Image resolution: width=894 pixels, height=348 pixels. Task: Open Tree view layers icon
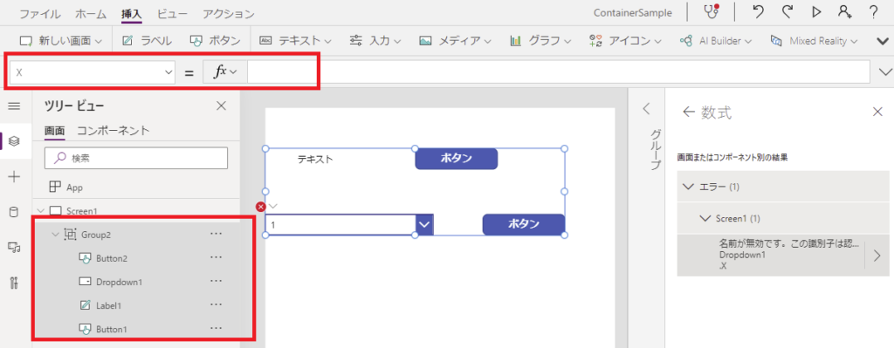pos(15,140)
